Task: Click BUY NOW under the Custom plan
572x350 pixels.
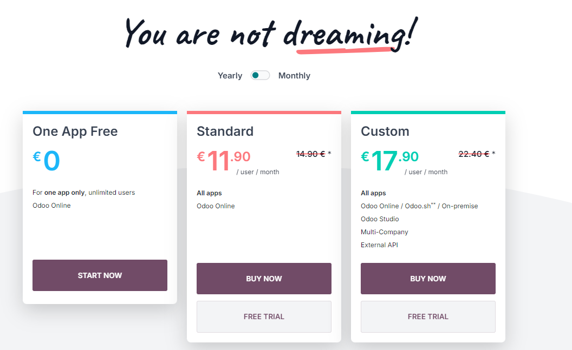Action: tap(428, 279)
